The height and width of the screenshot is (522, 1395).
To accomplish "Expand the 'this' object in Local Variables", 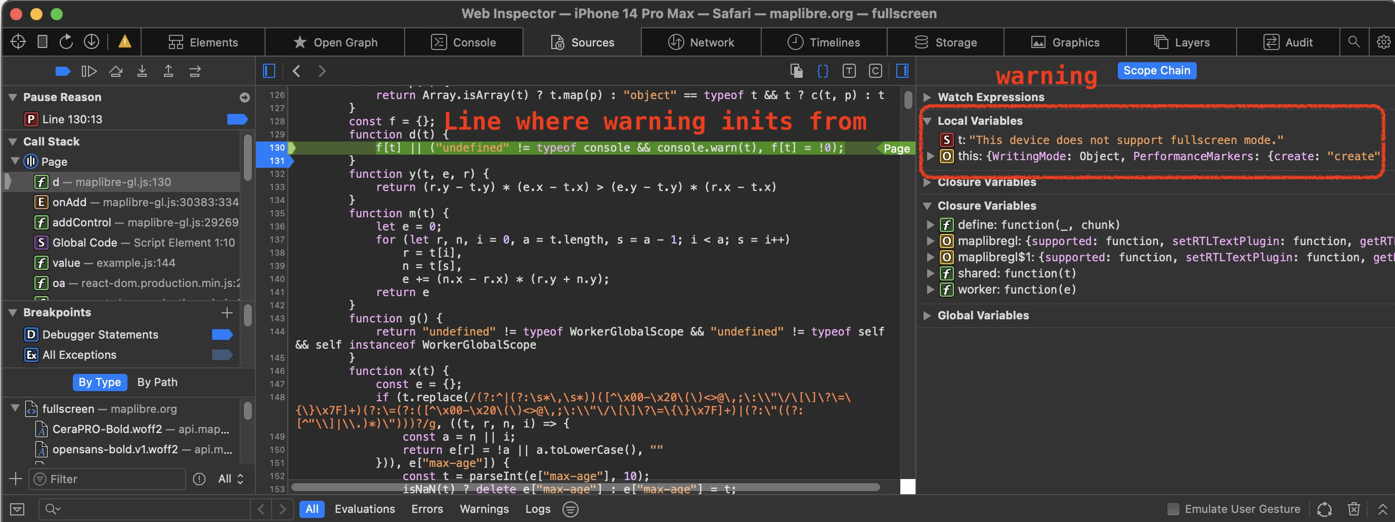I will (x=931, y=156).
